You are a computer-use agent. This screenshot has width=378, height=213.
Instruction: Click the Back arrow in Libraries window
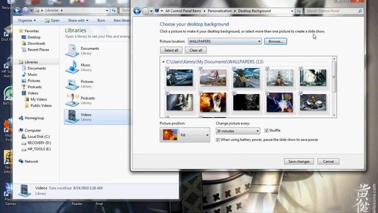pyautogui.click(x=17, y=11)
